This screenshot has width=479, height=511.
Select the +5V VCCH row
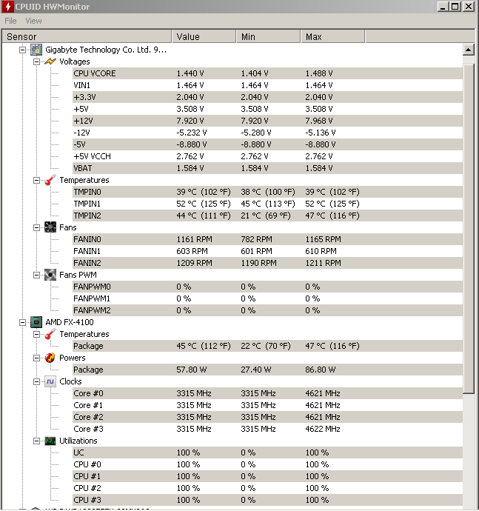pyautogui.click(x=267, y=156)
